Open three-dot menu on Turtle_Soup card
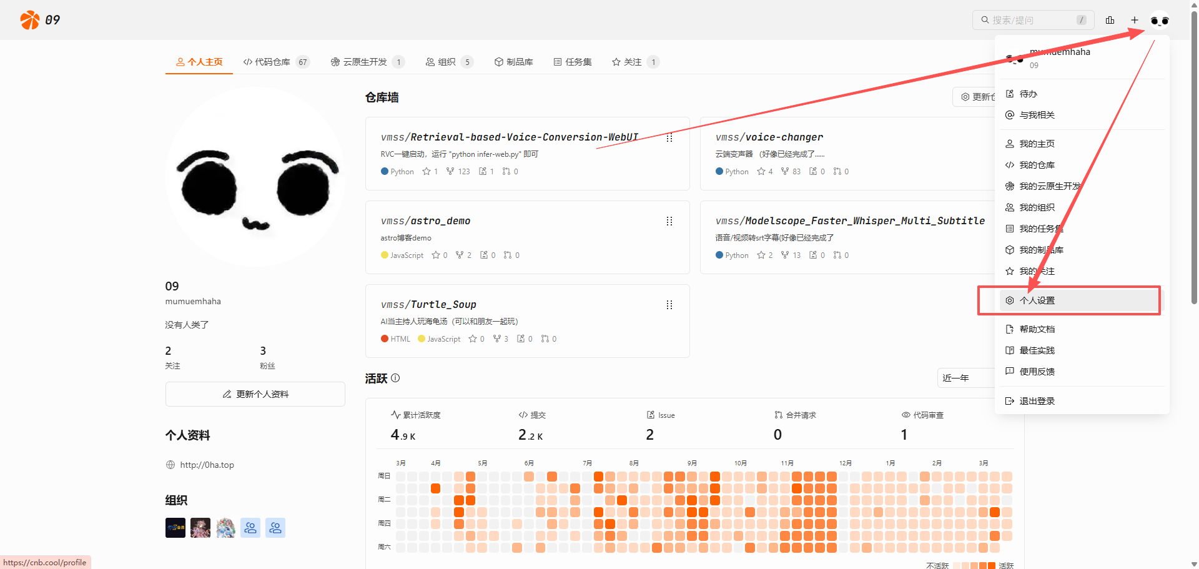1199x569 pixels. click(669, 305)
